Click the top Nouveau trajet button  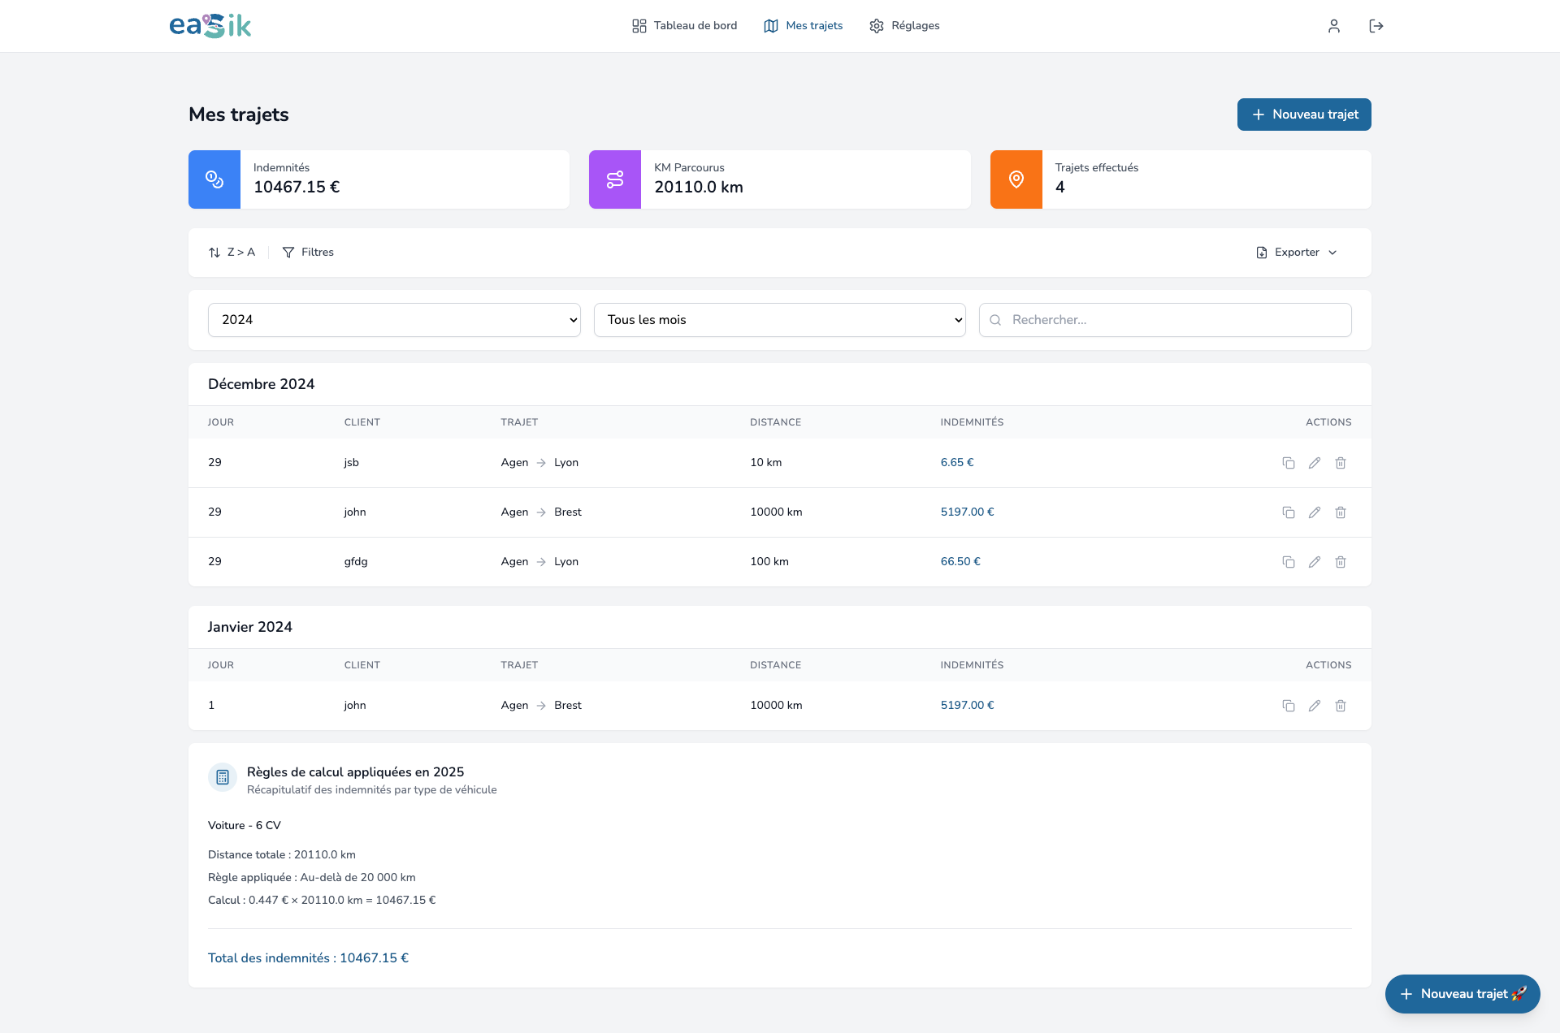tap(1304, 115)
